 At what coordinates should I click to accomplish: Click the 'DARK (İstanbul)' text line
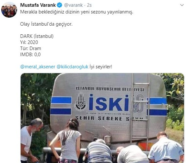[x=37, y=36]
